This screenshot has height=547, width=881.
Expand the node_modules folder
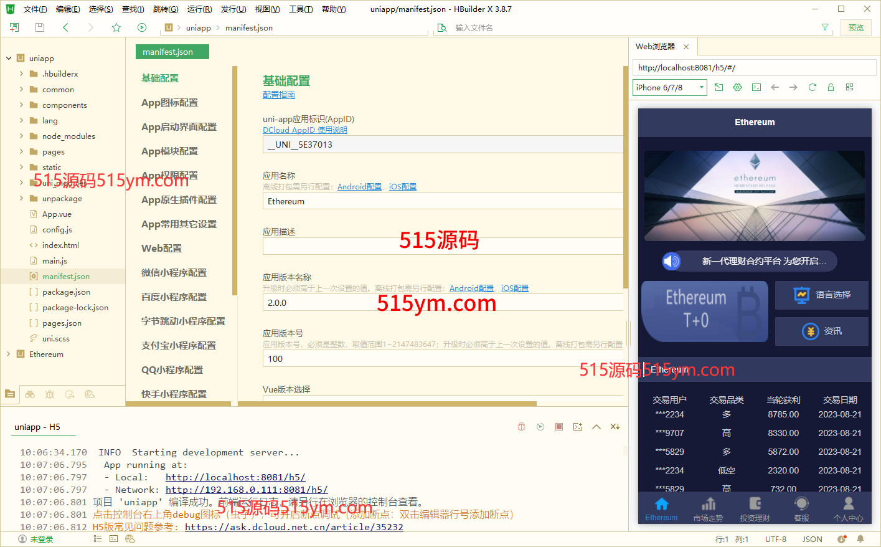21,136
